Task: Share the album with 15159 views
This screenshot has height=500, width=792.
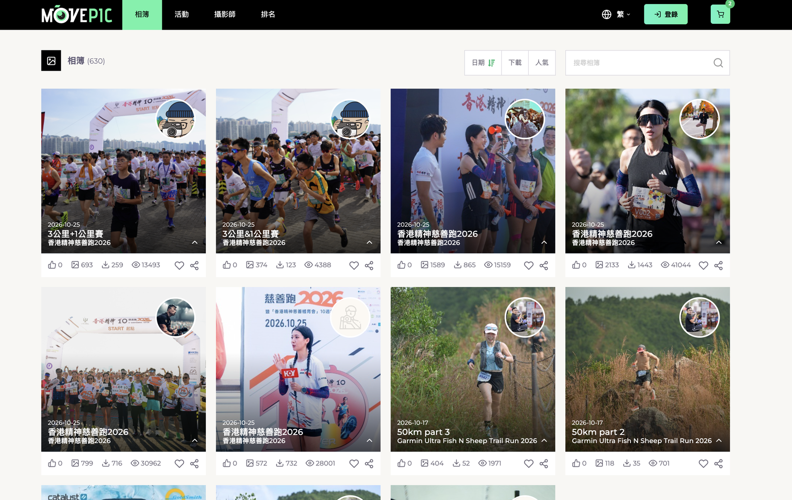Action: 544,265
